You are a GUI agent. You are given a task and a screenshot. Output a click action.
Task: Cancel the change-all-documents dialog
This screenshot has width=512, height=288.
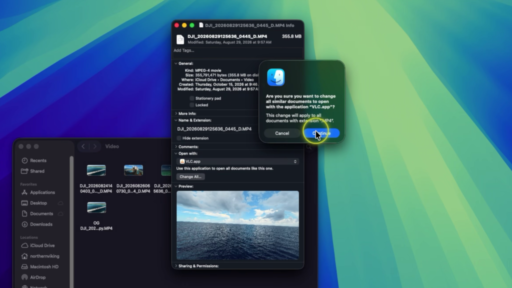point(282,133)
